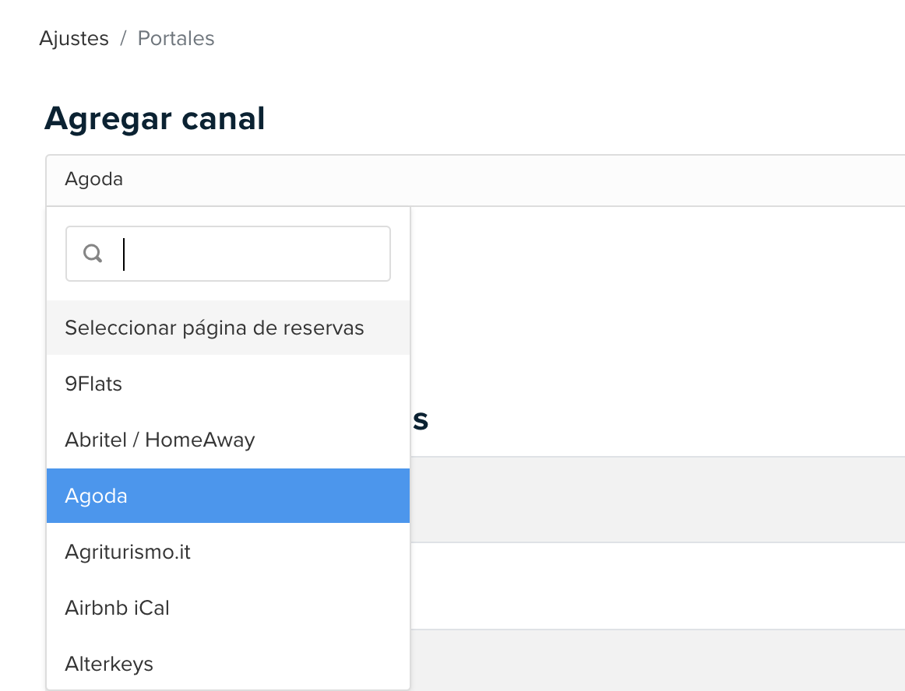Reset to Seleccionar página de reservas placeholder

(x=228, y=328)
